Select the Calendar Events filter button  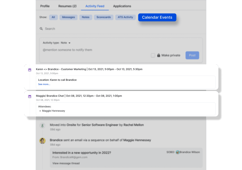(157, 17)
